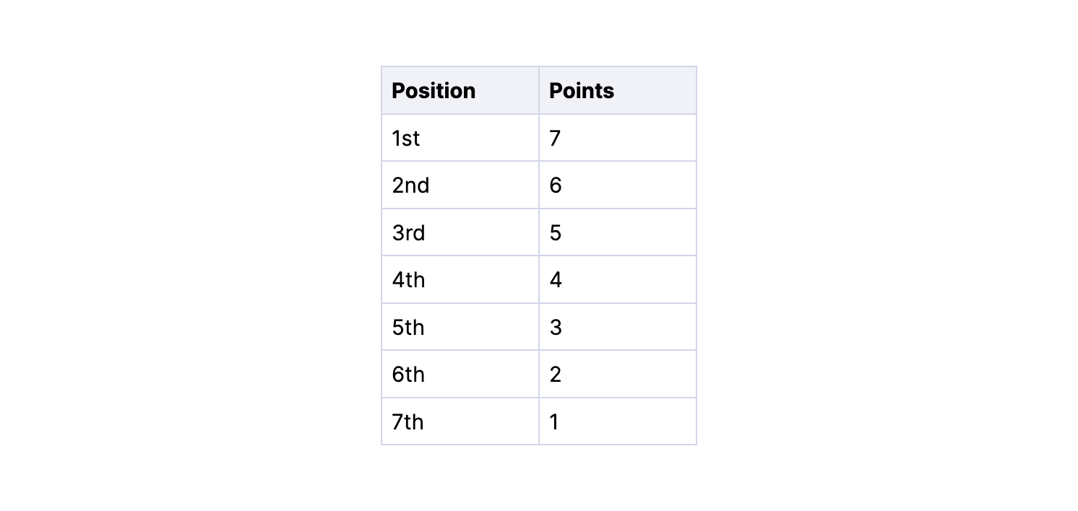
Task: Click empty white space right of the table
Action: click(887, 255)
